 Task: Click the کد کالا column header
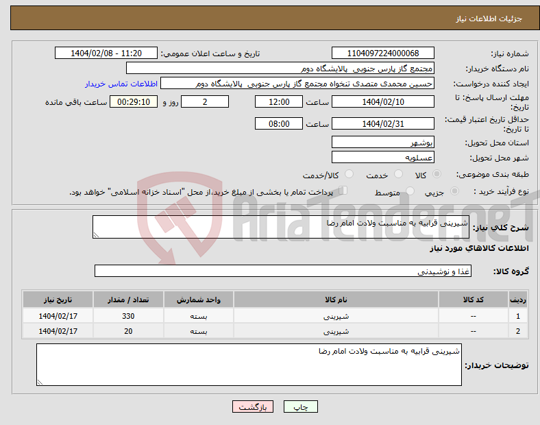[474, 300]
